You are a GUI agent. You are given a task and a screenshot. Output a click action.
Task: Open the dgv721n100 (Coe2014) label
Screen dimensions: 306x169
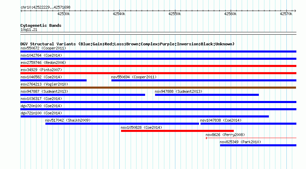click(x=41, y=113)
